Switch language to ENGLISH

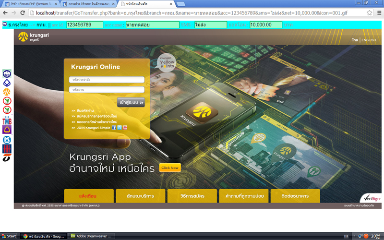click(x=369, y=40)
